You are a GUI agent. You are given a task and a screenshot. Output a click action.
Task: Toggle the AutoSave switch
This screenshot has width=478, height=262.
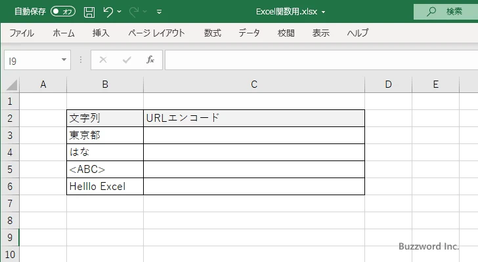click(63, 12)
